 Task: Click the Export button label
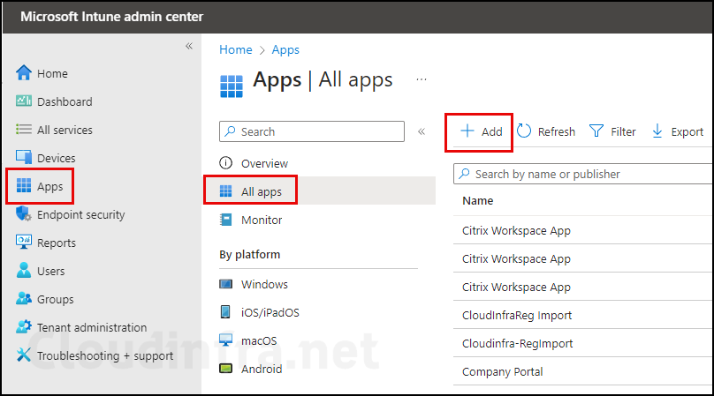pos(687,131)
